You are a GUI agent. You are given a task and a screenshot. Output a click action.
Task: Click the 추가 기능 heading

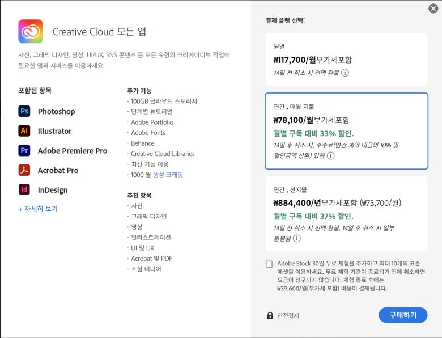(139, 91)
